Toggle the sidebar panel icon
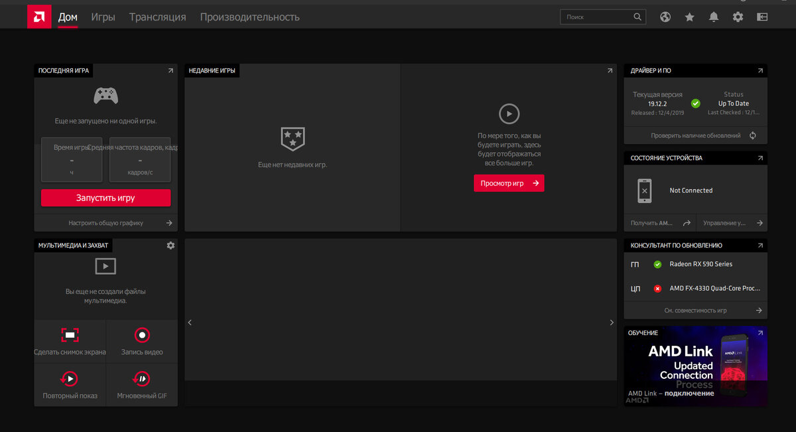Screen dimensions: 796x432 pos(762,17)
